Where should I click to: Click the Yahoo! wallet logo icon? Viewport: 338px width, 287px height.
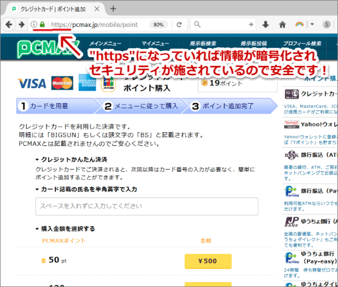coord(291,125)
